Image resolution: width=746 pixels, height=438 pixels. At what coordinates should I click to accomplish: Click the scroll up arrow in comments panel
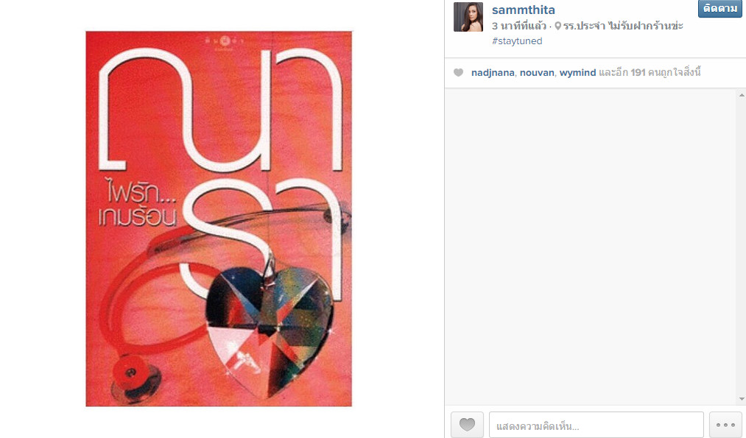742,95
